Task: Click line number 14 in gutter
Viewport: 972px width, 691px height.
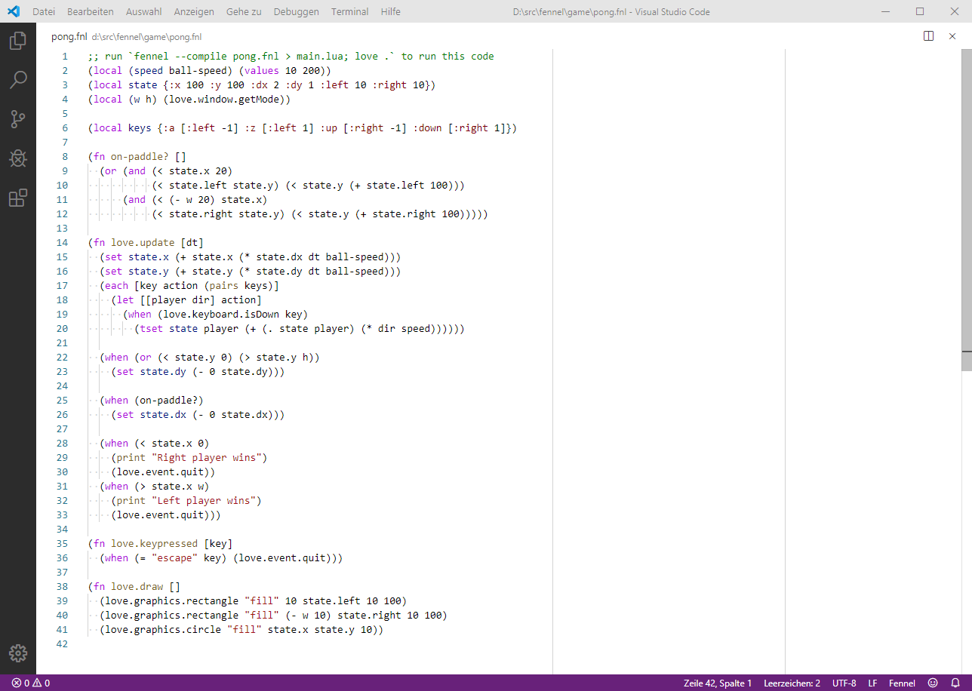Action: [62, 242]
